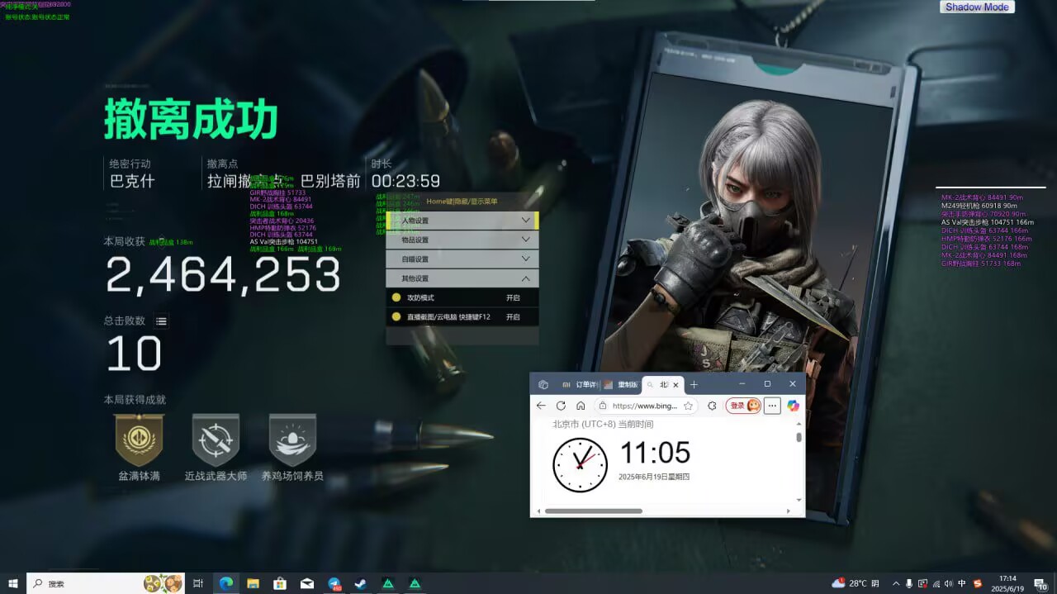This screenshot has width=1057, height=594.
Task: Open a new browser tab
Action: pyautogui.click(x=694, y=385)
